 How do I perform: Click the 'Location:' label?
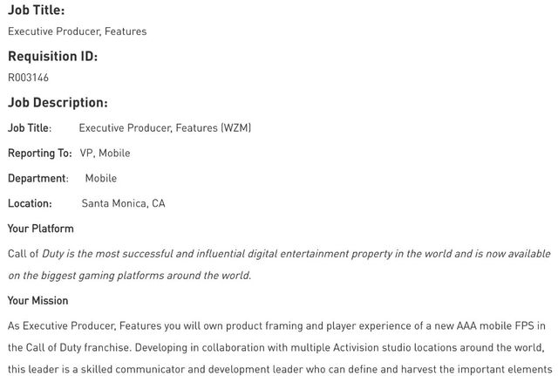(x=30, y=203)
